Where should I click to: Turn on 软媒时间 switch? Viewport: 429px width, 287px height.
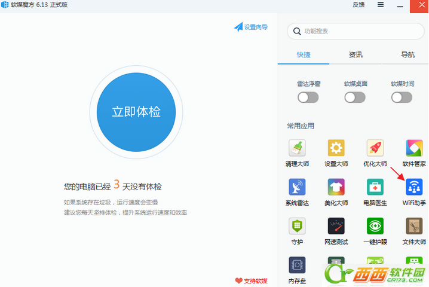coord(402,97)
